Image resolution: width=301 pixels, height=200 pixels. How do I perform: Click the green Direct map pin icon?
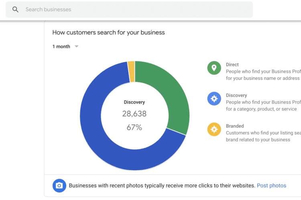click(214, 68)
